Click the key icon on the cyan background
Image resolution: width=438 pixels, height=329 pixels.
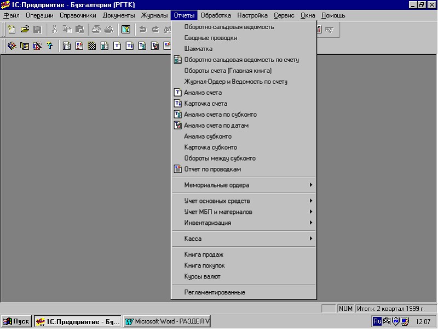pyautogui.click(x=126, y=30)
